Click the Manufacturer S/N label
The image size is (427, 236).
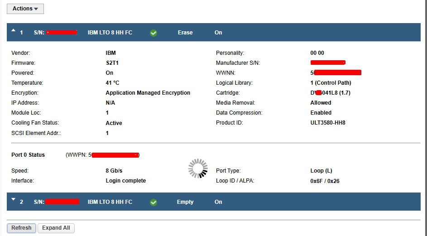click(x=238, y=63)
